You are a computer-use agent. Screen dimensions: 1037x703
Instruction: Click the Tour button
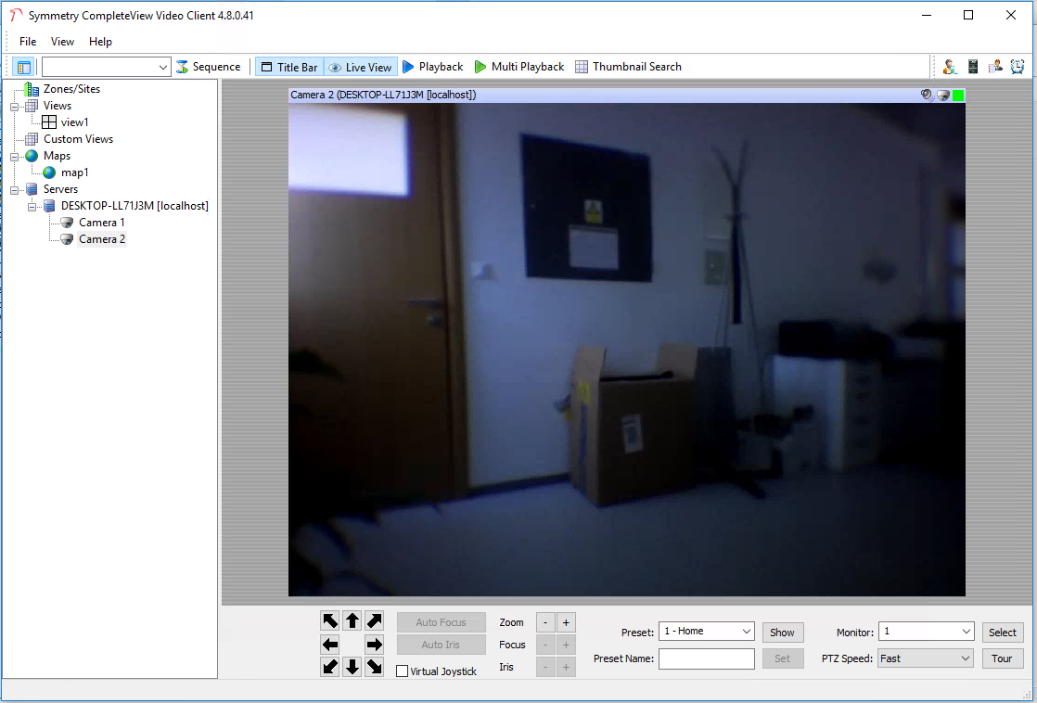1002,658
